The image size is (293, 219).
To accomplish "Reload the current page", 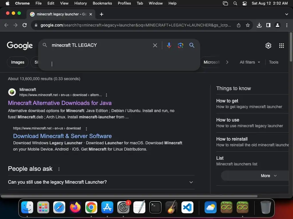I will pos(25,25).
